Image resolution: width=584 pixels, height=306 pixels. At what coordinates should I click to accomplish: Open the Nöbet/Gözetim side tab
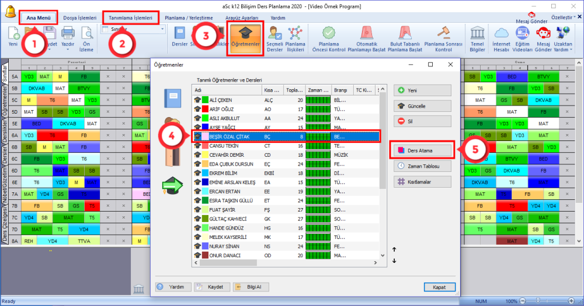point(5,185)
